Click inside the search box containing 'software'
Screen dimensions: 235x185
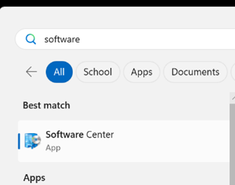125,39
